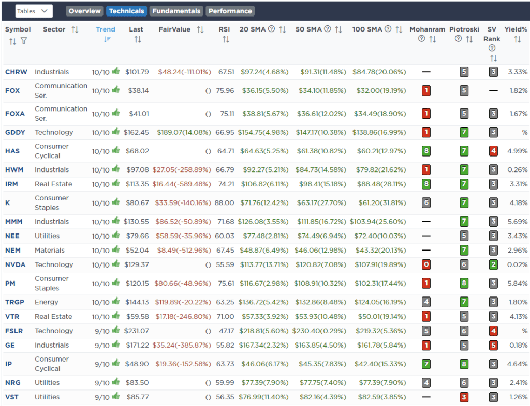
Task: Click the green Mohanram badge 8 for HAS
Action: [x=426, y=151]
